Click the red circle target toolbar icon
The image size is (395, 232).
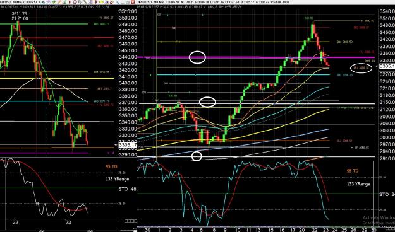click(75, 2)
